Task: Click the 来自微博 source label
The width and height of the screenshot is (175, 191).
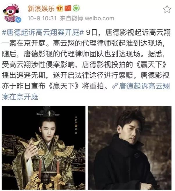Action: point(72,18)
